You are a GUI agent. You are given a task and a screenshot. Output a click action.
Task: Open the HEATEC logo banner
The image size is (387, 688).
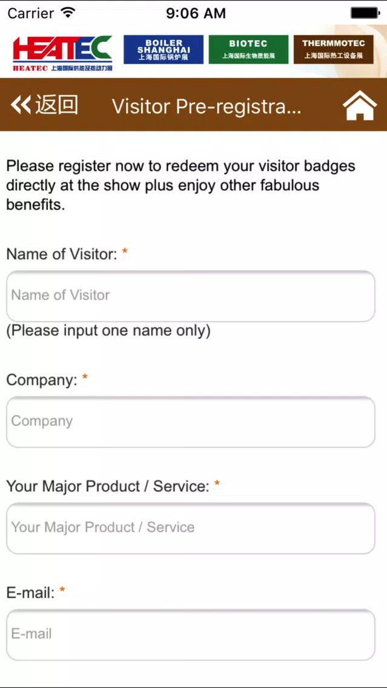click(x=63, y=53)
